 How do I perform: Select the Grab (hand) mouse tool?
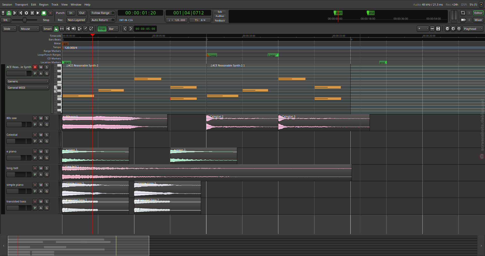click(x=56, y=29)
